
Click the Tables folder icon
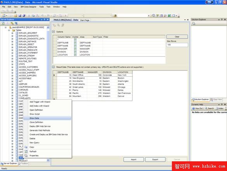point(14,30)
